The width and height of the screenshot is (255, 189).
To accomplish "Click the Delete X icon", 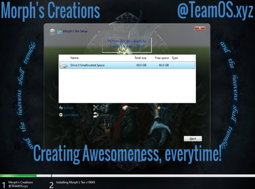I will [96, 108].
